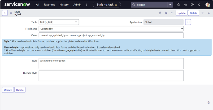The width and height of the screenshot is (213, 110).
Task: Click the ServiceNow logo
Action: pos(17,5)
